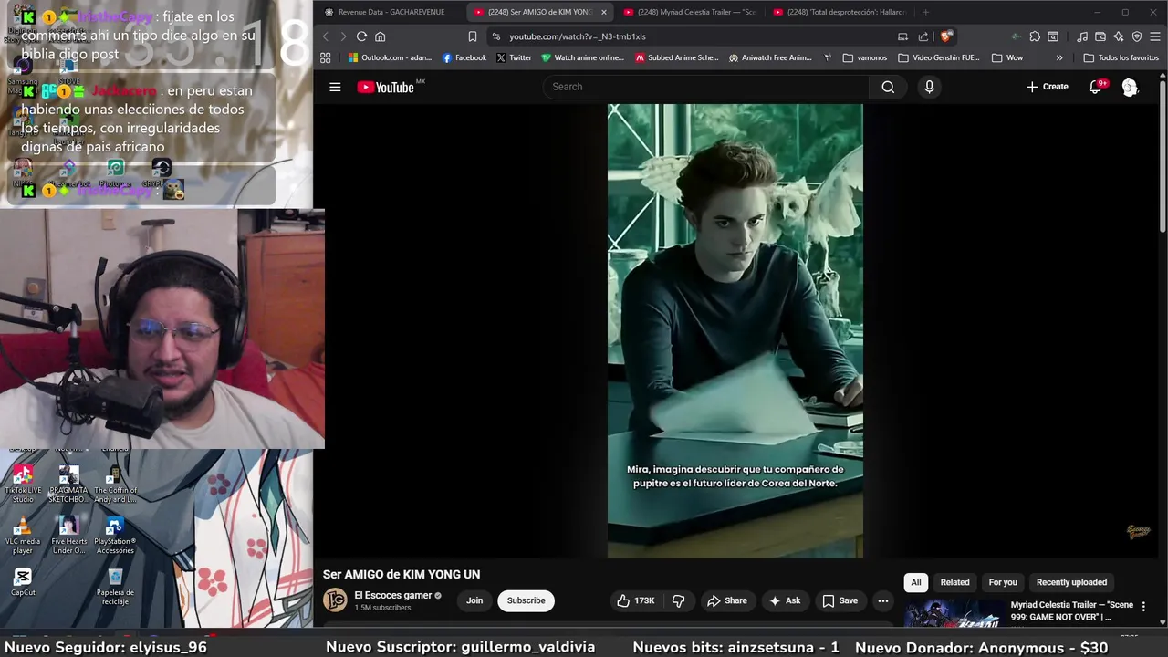Click the search magnifier button

point(888,87)
